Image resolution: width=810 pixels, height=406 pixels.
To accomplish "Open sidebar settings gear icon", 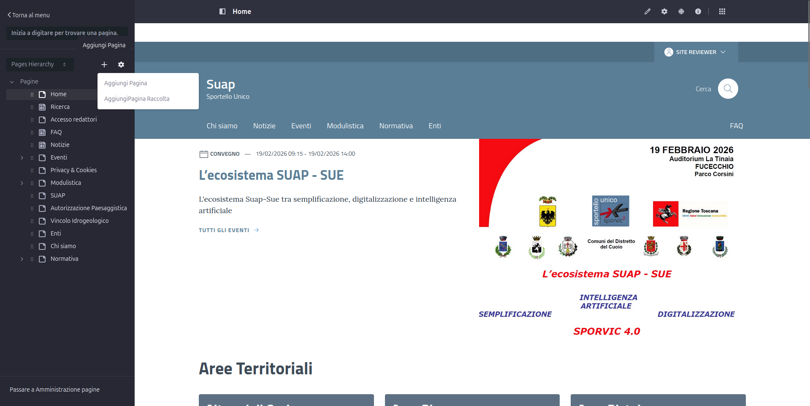I will pyautogui.click(x=121, y=65).
